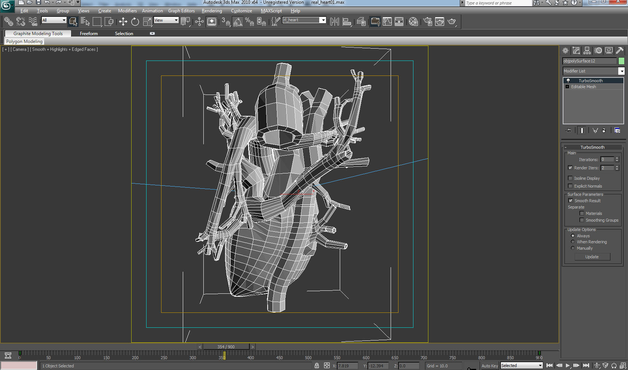
Task: Toggle Window/Crossing selection mode
Action: point(109,22)
